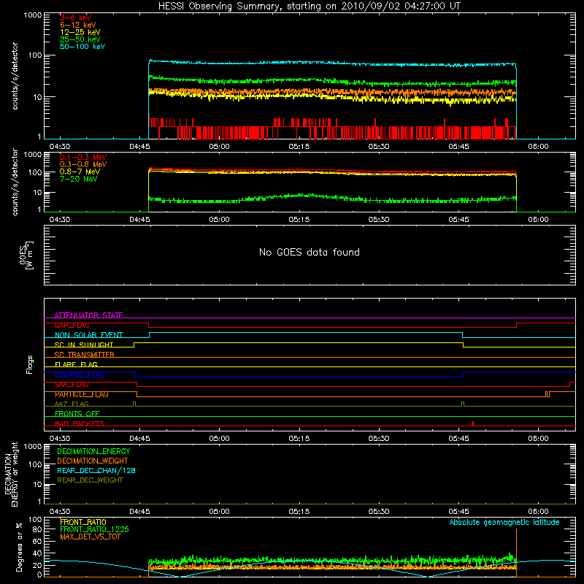This screenshot has width=584, height=584.
Task: Click the 05:30 tick label under Flags panel
Action: coord(379,439)
